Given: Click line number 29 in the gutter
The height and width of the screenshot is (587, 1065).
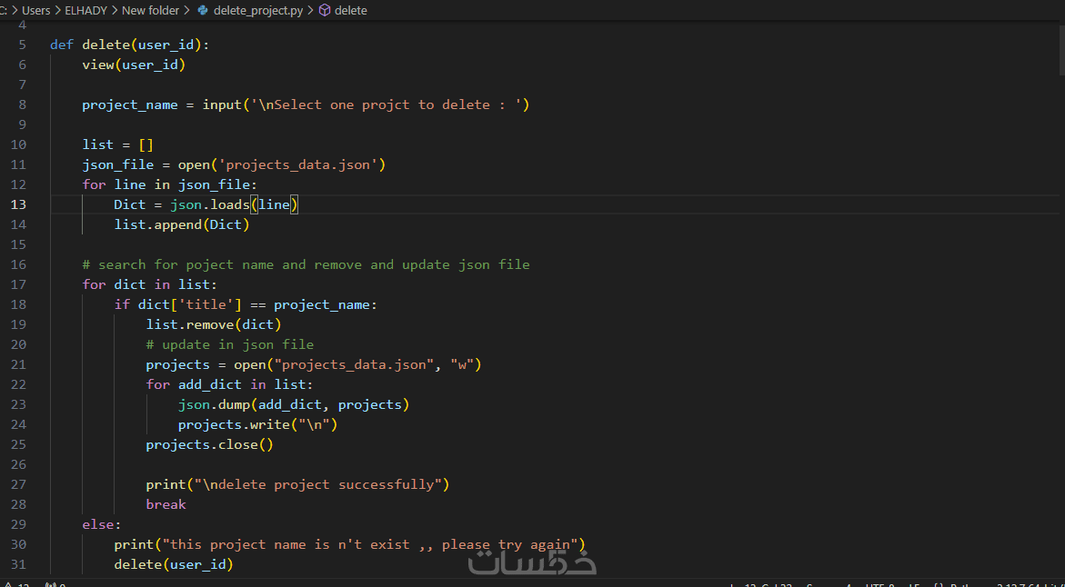Looking at the screenshot, I should point(18,524).
